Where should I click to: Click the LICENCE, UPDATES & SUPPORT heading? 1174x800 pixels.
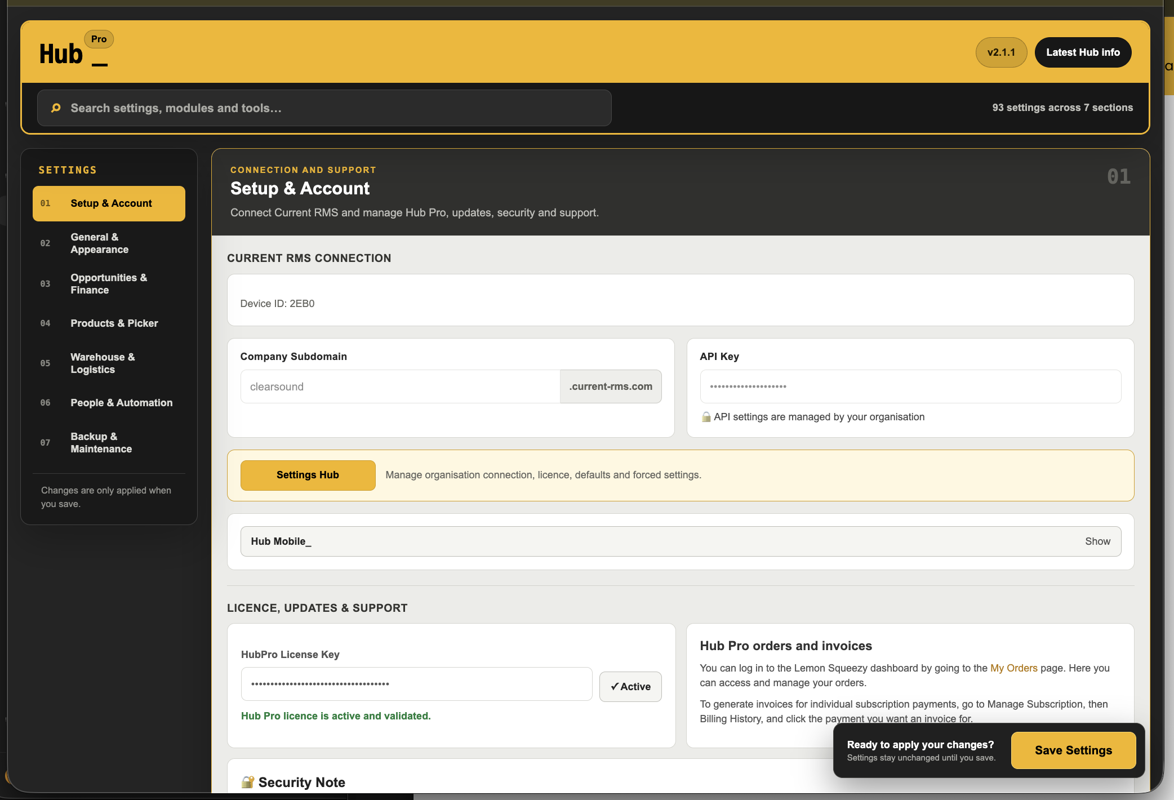point(317,608)
